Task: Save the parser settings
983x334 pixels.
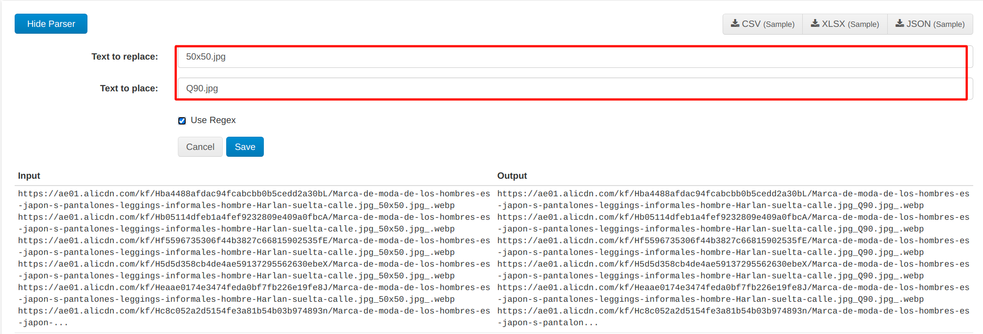Action: [245, 147]
